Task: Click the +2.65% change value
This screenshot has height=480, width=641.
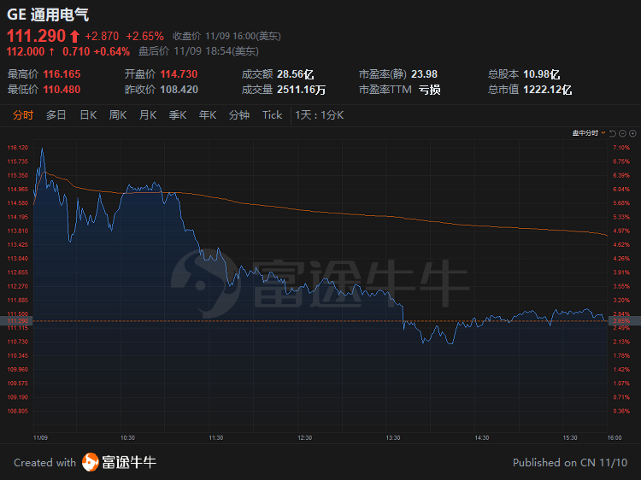Action: tap(144, 37)
